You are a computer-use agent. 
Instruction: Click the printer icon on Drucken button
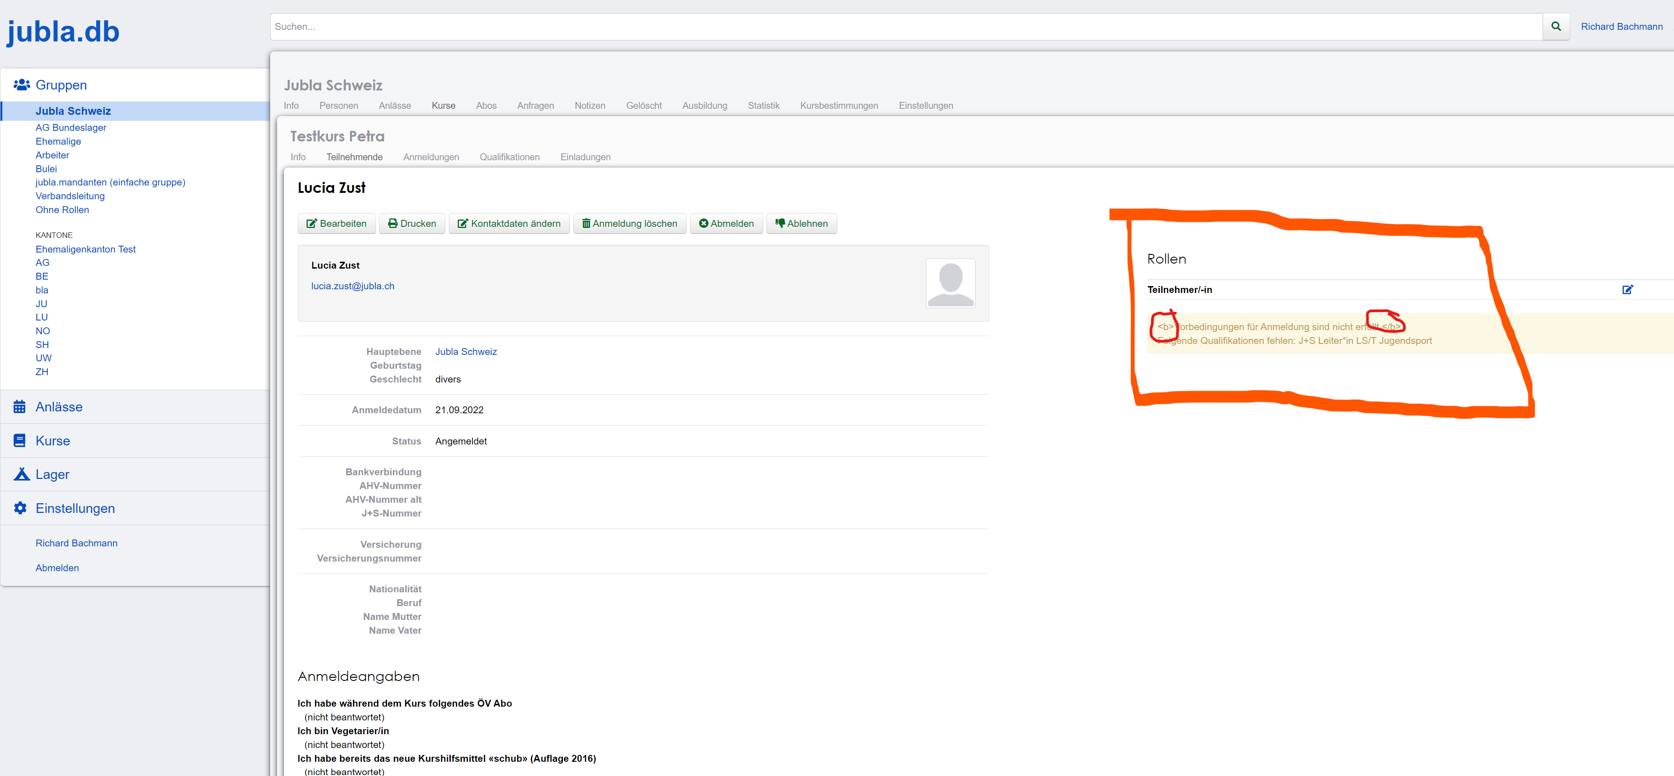[x=393, y=223]
